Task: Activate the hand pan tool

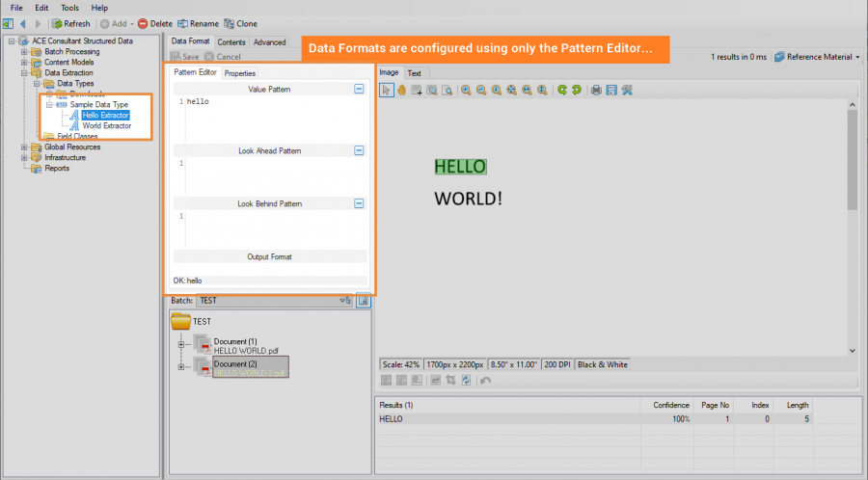Action: 401,91
